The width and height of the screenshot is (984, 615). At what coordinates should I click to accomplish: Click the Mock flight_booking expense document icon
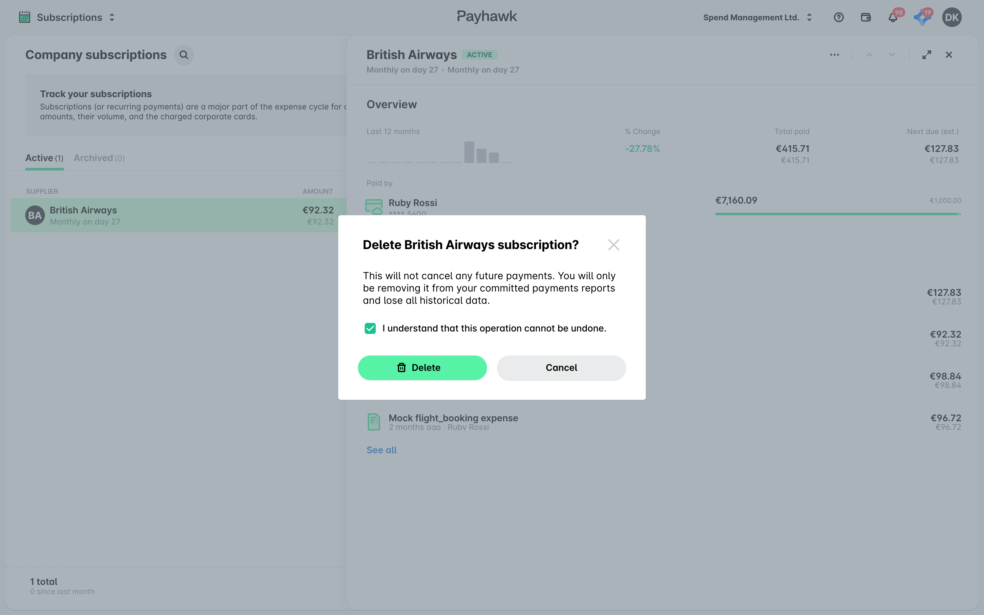pos(374,422)
